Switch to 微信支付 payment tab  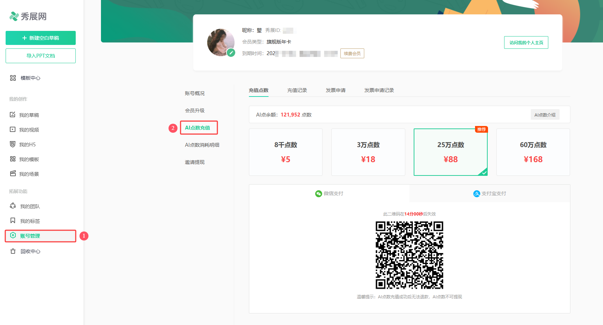click(x=329, y=193)
